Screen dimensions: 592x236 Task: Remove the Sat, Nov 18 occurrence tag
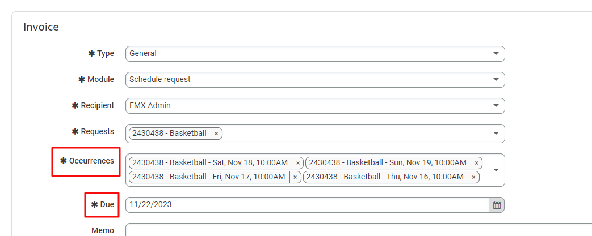pyautogui.click(x=298, y=163)
